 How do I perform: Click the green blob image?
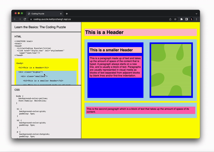[171, 70]
